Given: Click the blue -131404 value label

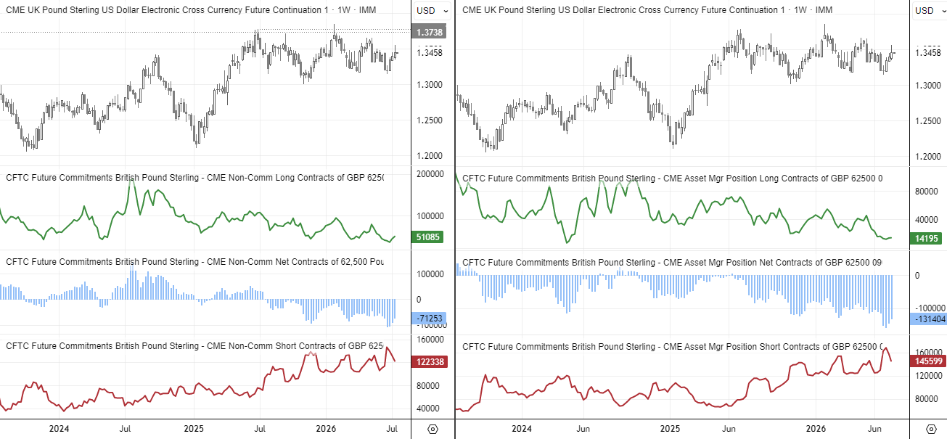Looking at the screenshot, I should (x=927, y=319).
